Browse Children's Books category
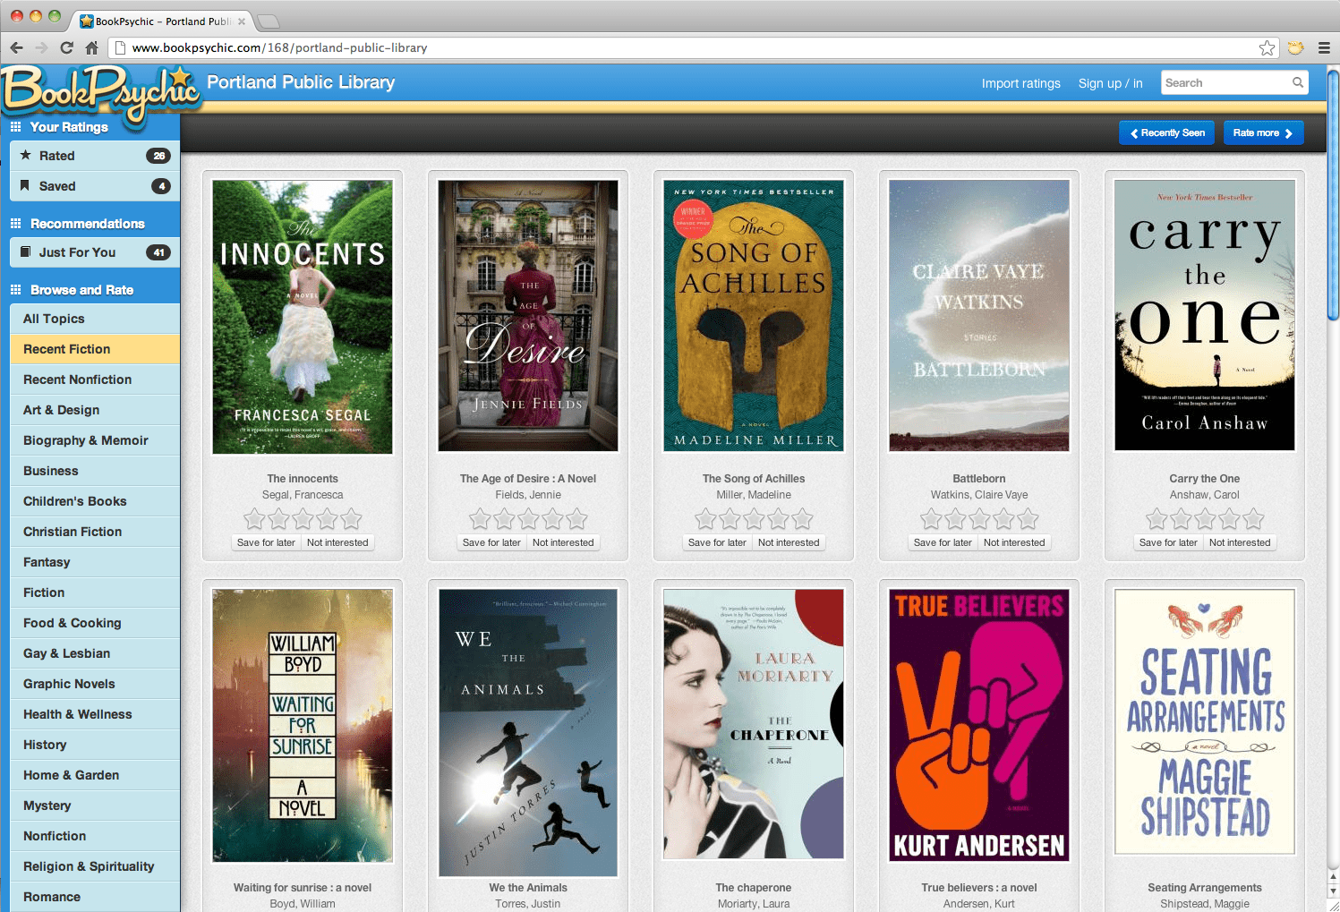This screenshot has height=912, width=1340. [x=95, y=501]
